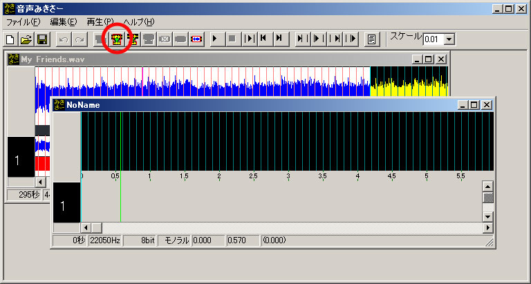Click the '2.5' mark on NoName time ruler
The image size is (531, 284).
pos(253,176)
